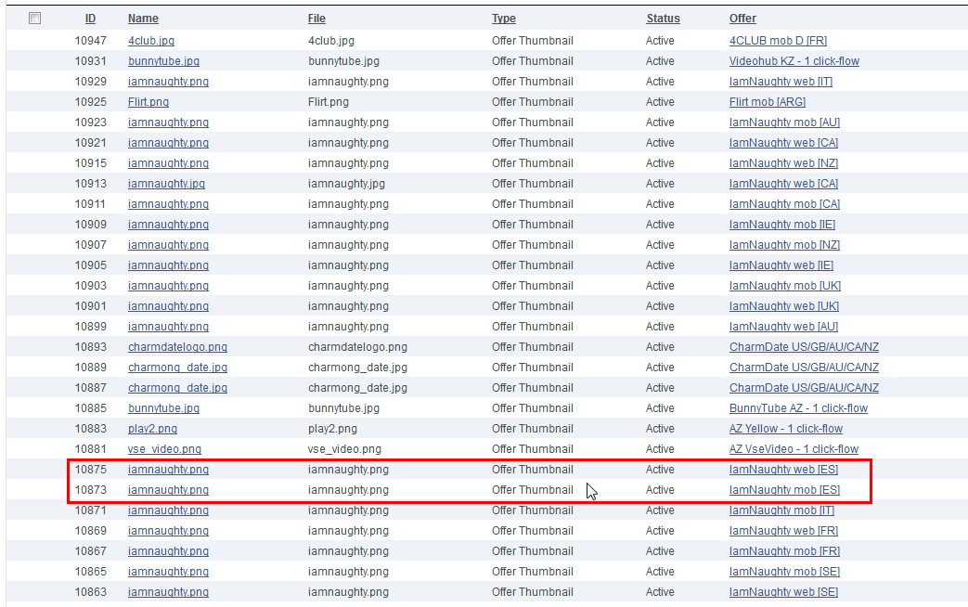Click the ID cell 10925
Viewport: 968px width, 607px height.
pos(91,102)
